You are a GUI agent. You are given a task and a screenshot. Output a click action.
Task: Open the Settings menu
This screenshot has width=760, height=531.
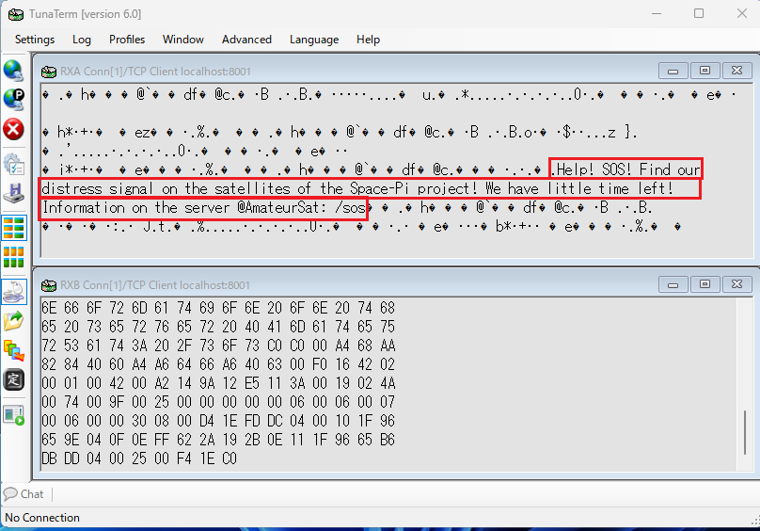click(x=35, y=40)
